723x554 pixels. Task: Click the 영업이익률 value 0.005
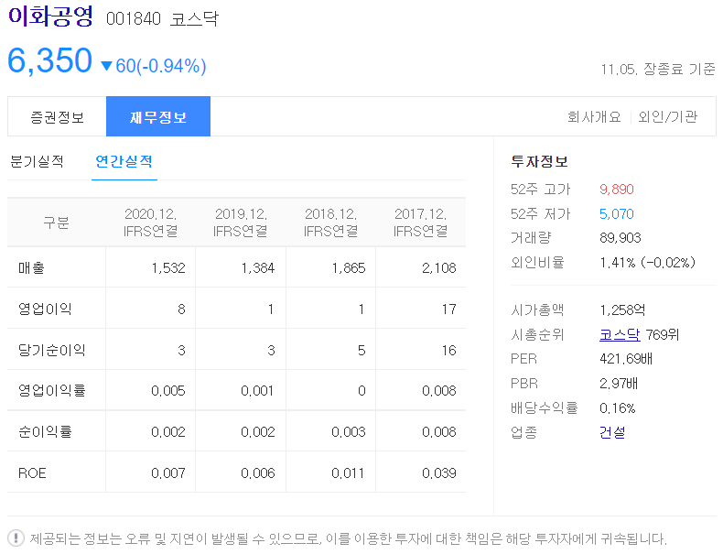point(168,391)
